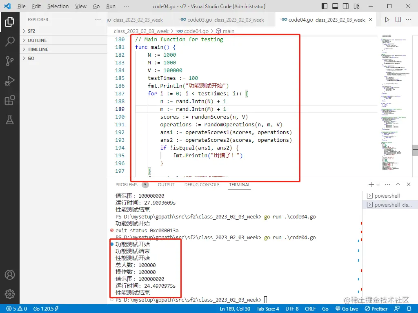Viewport: 418px width, 313px height.
Task: Open the Edit menu
Action: coord(36,6)
